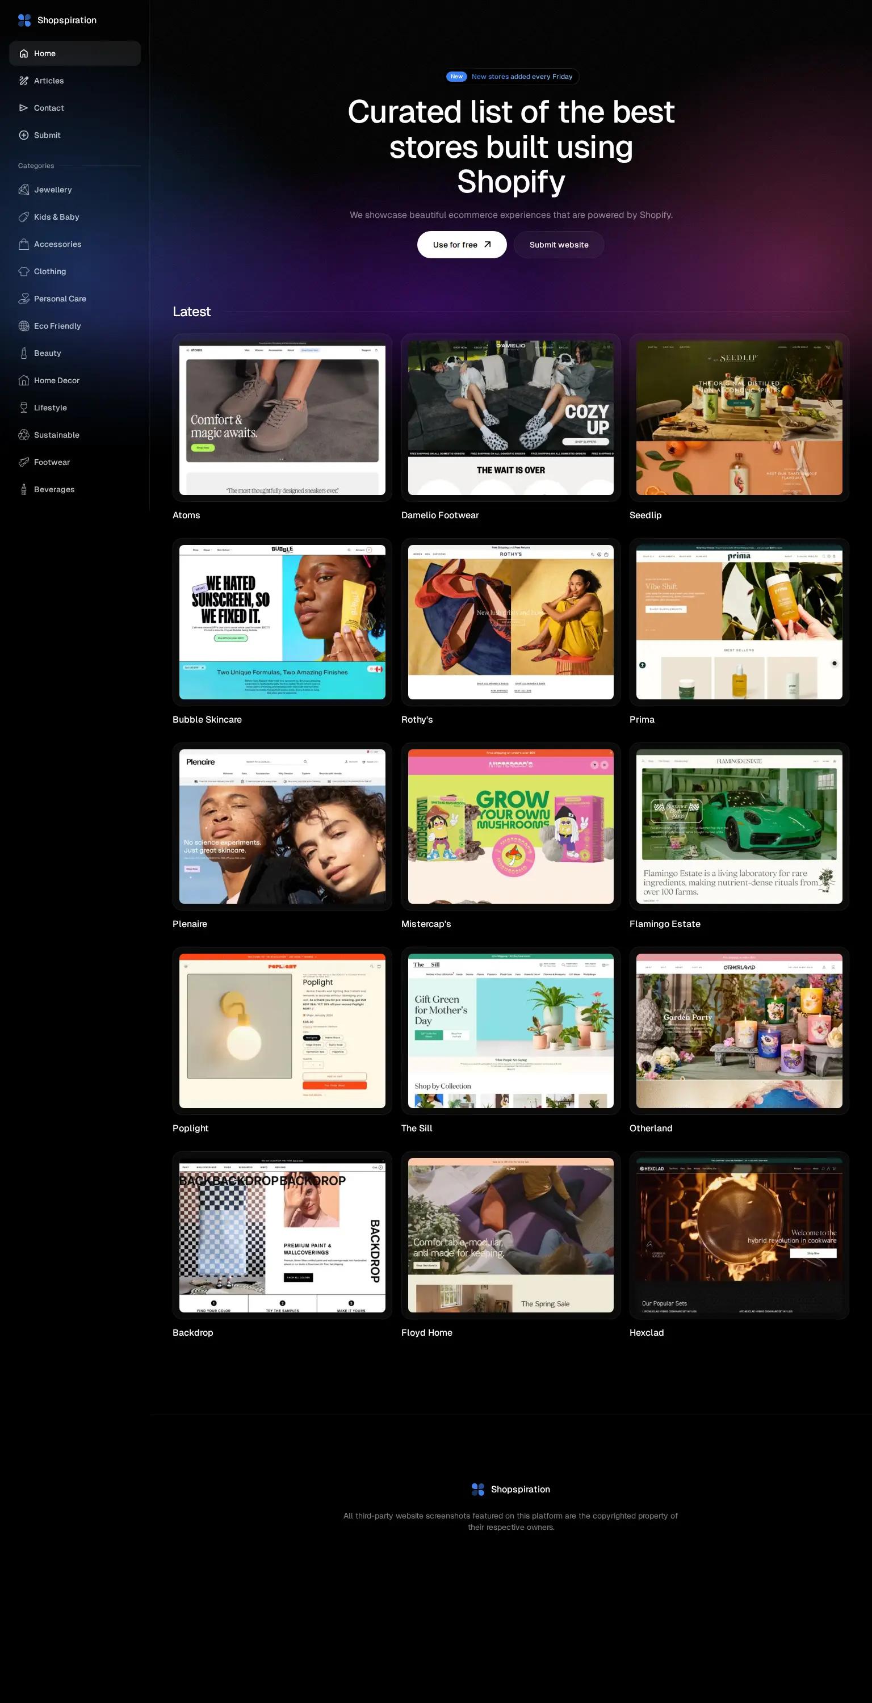
Task: Click the footer Shopspiration brand name
Action: click(520, 1490)
